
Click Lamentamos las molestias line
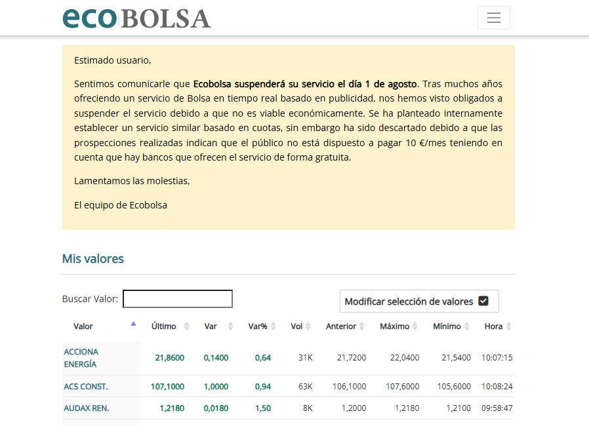pyautogui.click(x=132, y=181)
